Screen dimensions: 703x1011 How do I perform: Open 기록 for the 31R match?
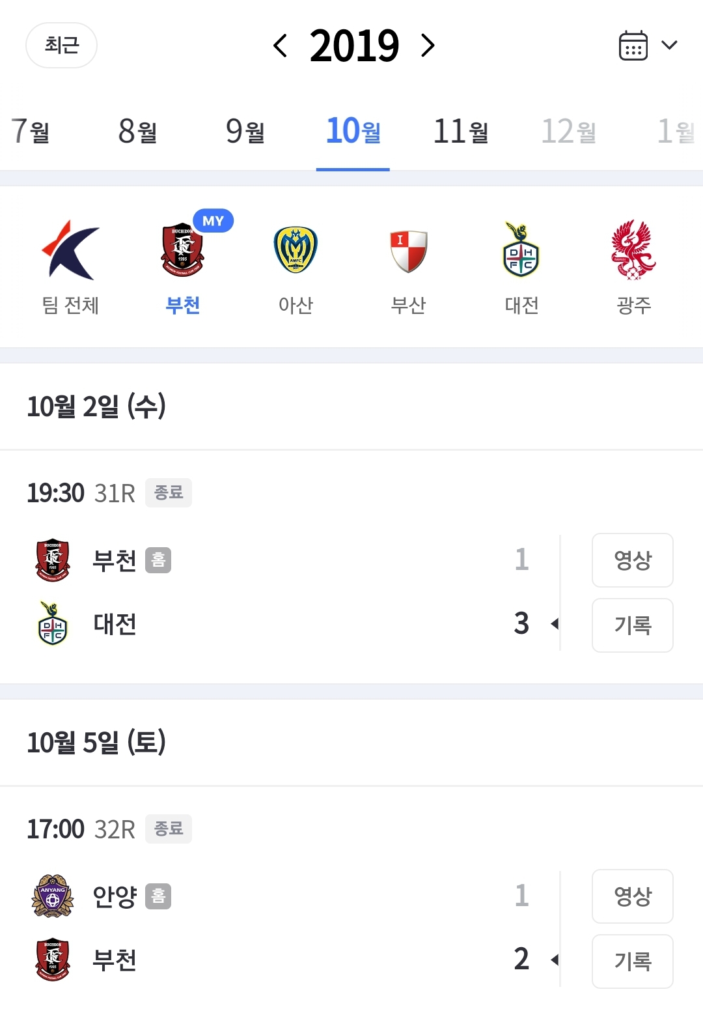point(632,625)
